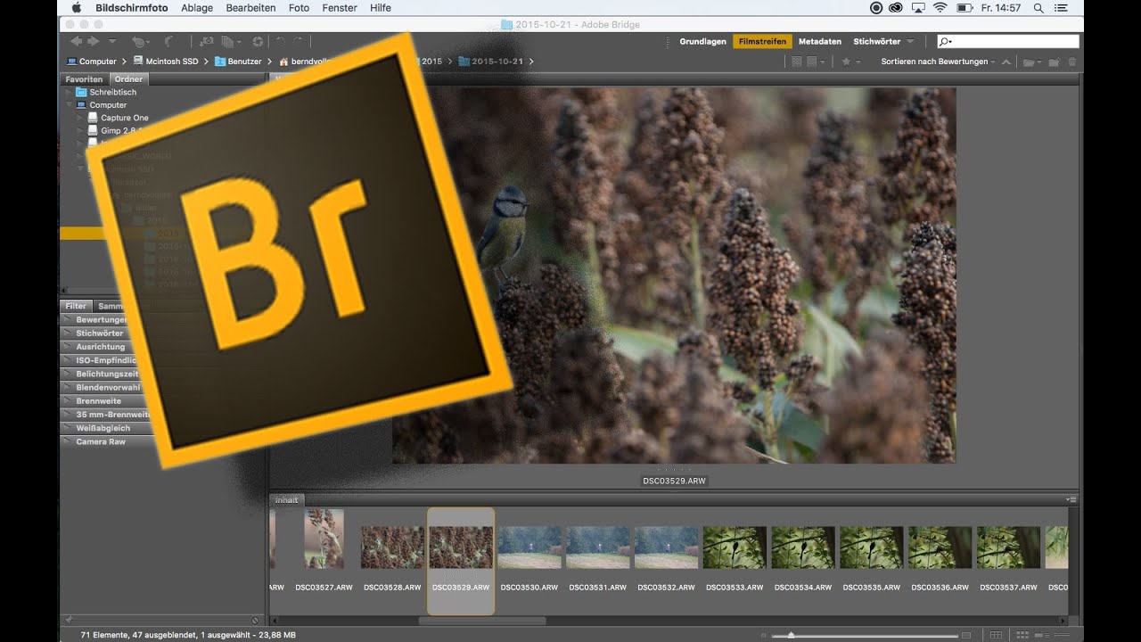The width and height of the screenshot is (1141, 642).
Task: Click the larger thumbnail size icon
Action: point(966,635)
